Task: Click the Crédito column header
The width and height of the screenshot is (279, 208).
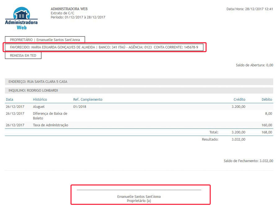Action: tap(239, 100)
